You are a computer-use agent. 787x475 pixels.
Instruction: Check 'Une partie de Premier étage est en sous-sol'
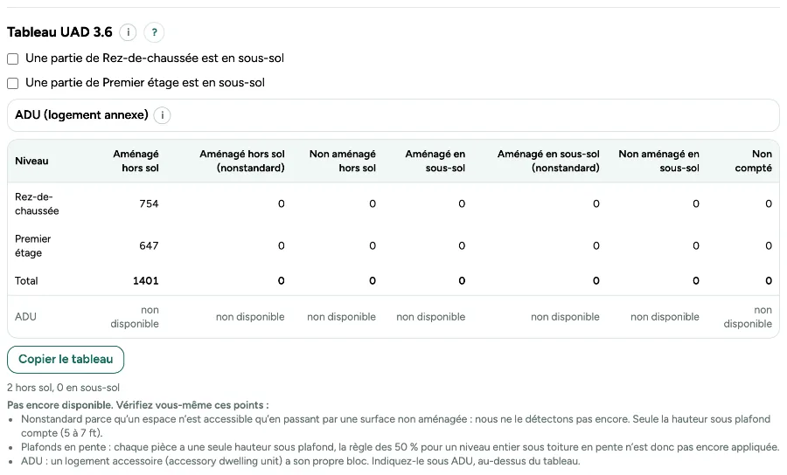12,83
